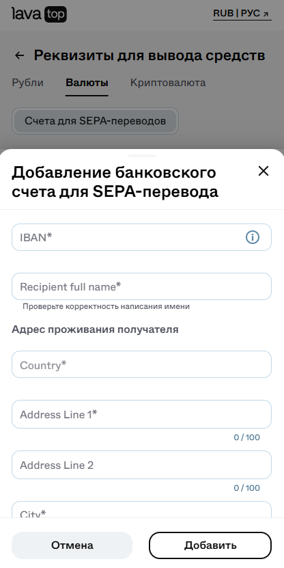The image size is (284, 568).
Task: Grab the bottom sheet drag handle
Action: click(x=142, y=156)
